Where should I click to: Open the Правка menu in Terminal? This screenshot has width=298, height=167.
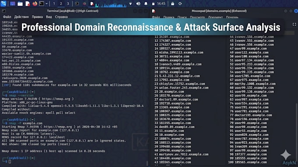coord(37,17)
